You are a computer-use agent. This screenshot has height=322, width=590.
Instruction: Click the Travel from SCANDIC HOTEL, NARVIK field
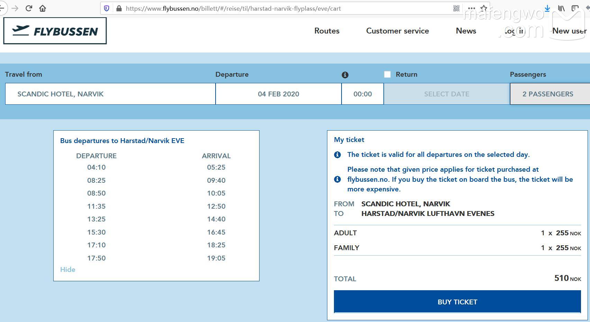110,94
